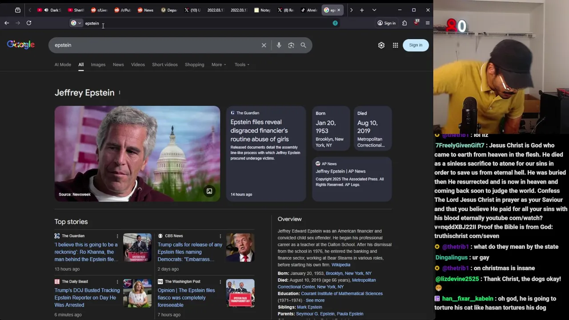The height and width of the screenshot is (320, 569).
Task: Open CBS News Trump calls story
Action: [x=190, y=252]
